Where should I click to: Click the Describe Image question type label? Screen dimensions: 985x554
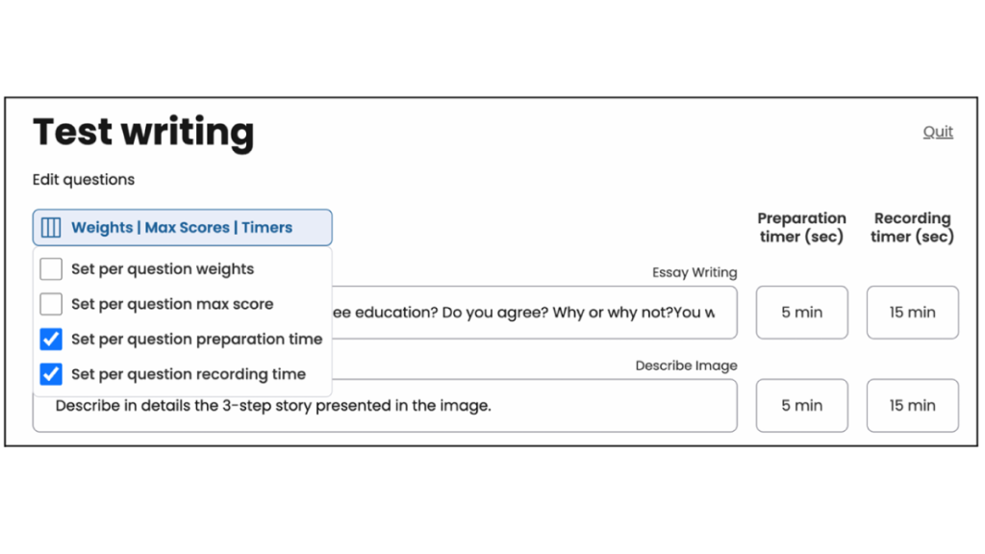(686, 365)
